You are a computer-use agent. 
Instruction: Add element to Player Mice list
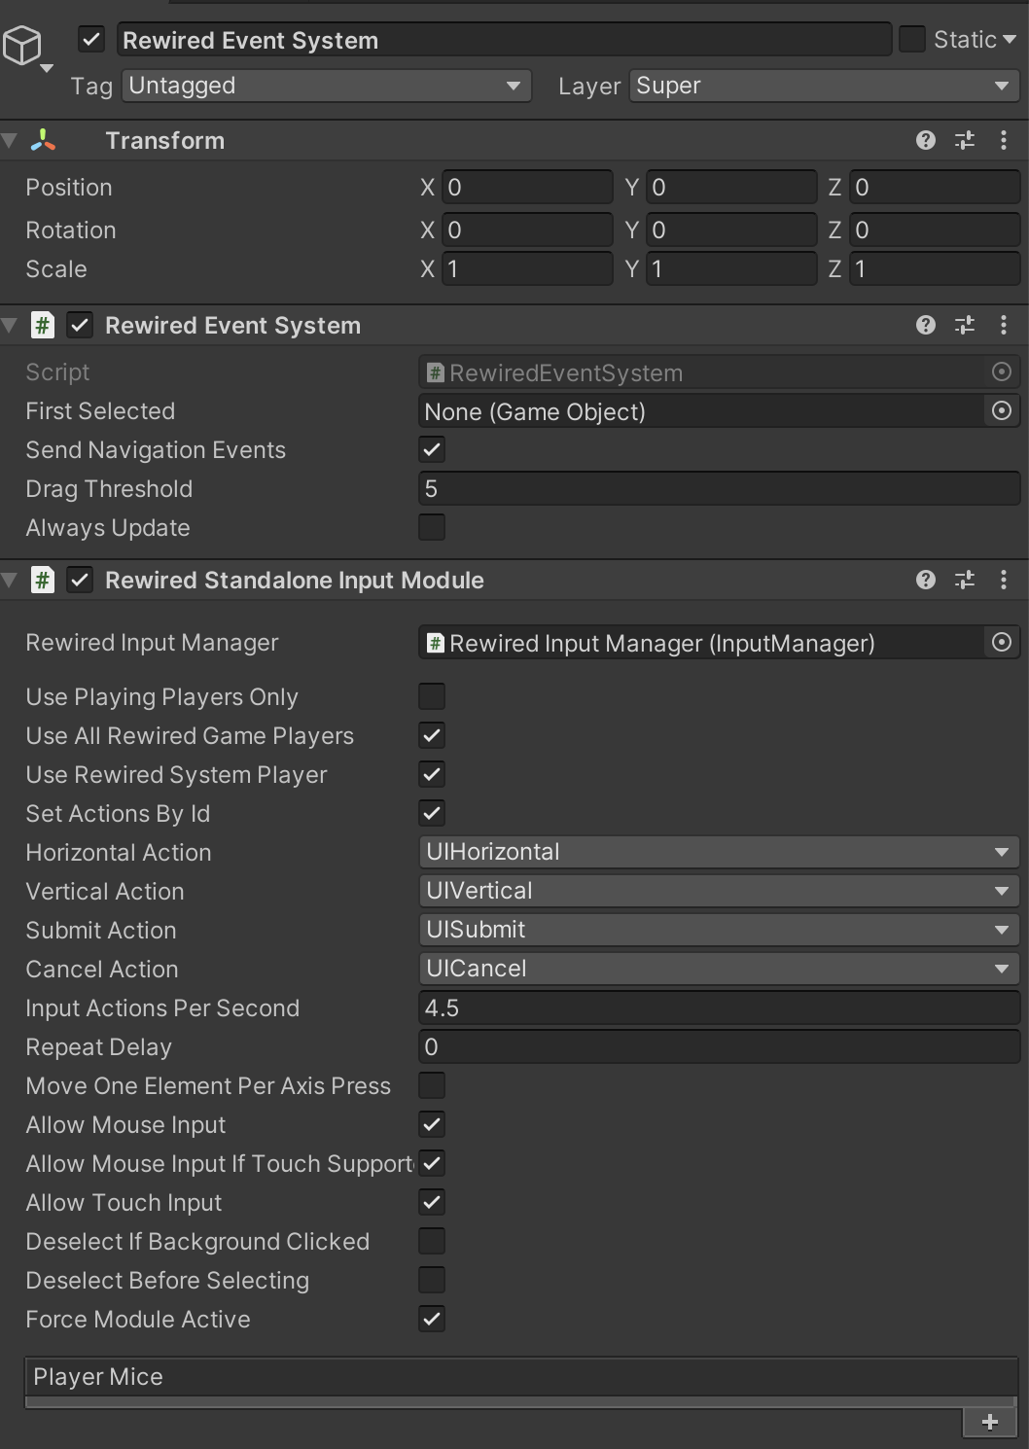(990, 1422)
